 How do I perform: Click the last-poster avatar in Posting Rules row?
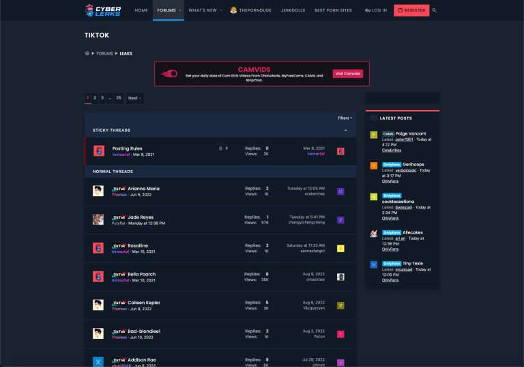[x=340, y=151]
